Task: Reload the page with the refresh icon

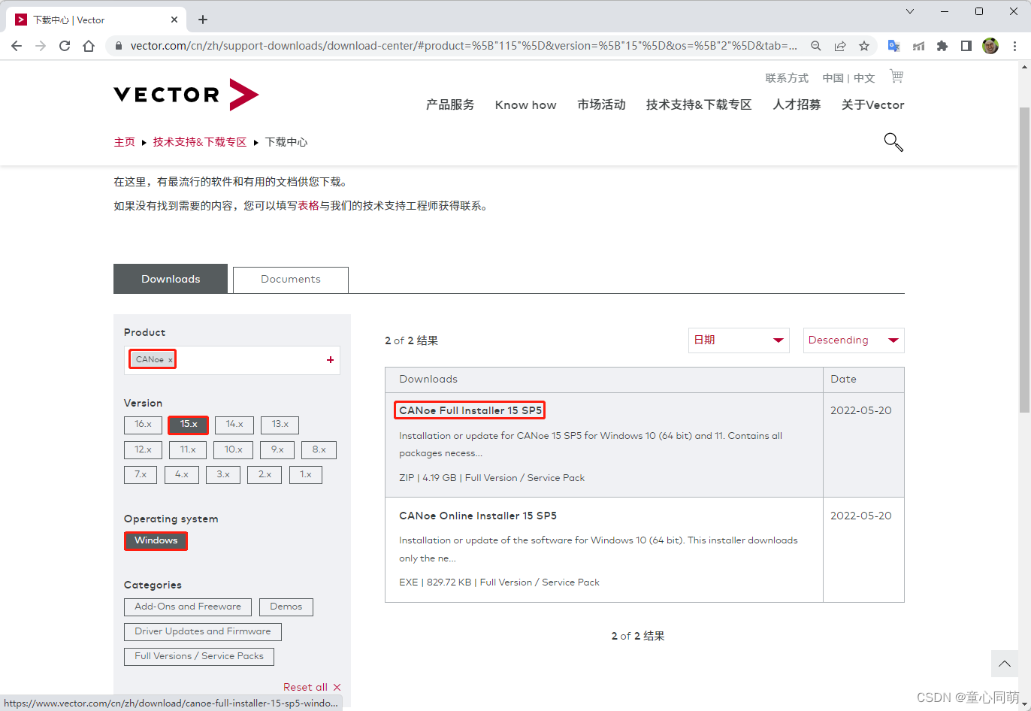Action: (64, 46)
